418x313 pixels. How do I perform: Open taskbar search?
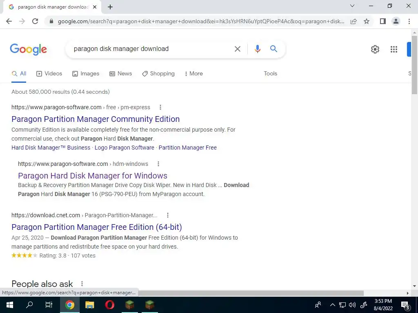click(x=29, y=305)
